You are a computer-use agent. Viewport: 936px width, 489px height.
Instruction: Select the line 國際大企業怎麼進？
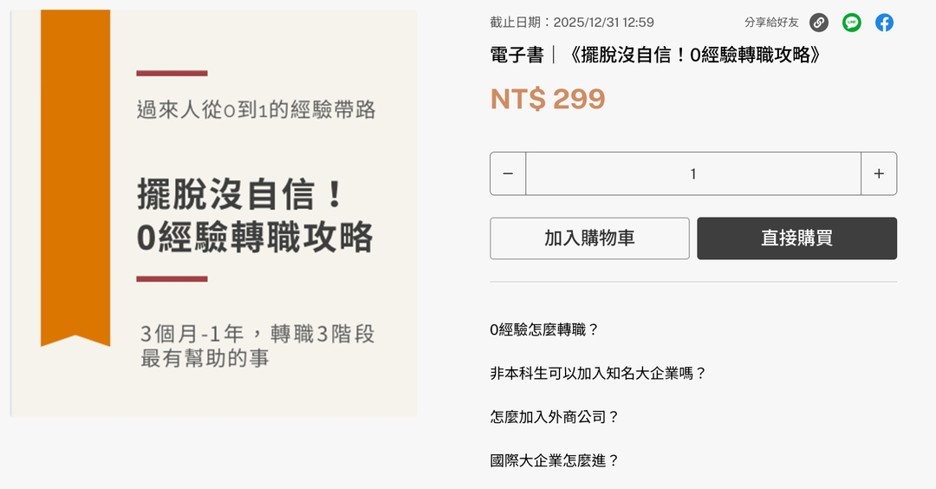pos(556,460)
